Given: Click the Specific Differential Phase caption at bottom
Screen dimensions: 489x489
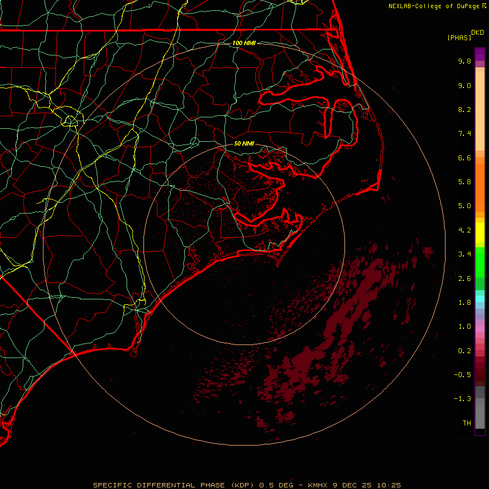Looking at the screenshot, I should coord(247,485).
